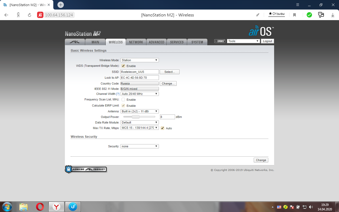Click the airOS logo
This screenshot has width=339, height=212.
pyautogui.click(x=261, y=31)
